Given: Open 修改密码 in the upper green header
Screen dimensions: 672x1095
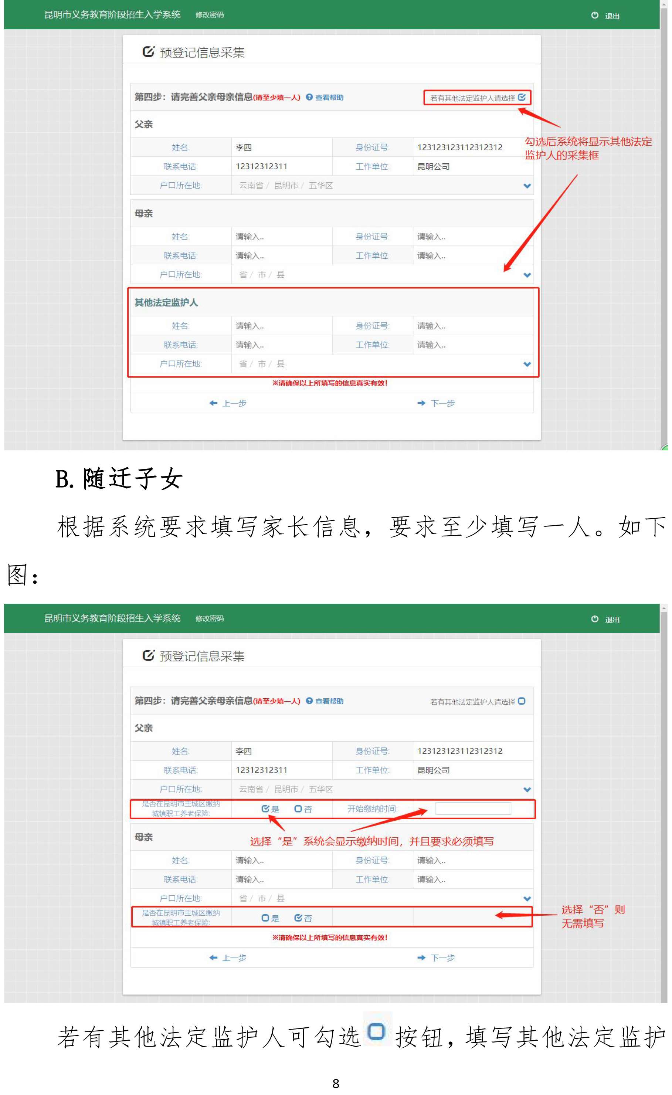Looking at the screenshot, I should coord(209,15).
